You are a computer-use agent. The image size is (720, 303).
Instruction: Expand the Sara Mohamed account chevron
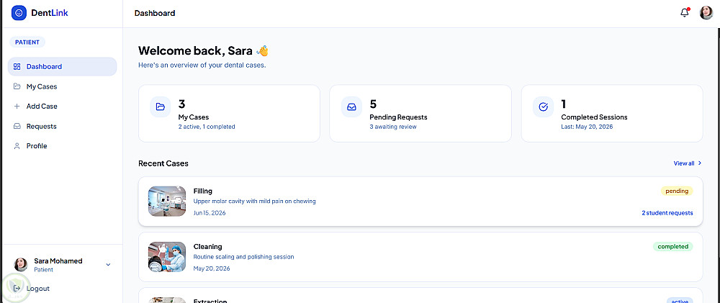point(108,264)
